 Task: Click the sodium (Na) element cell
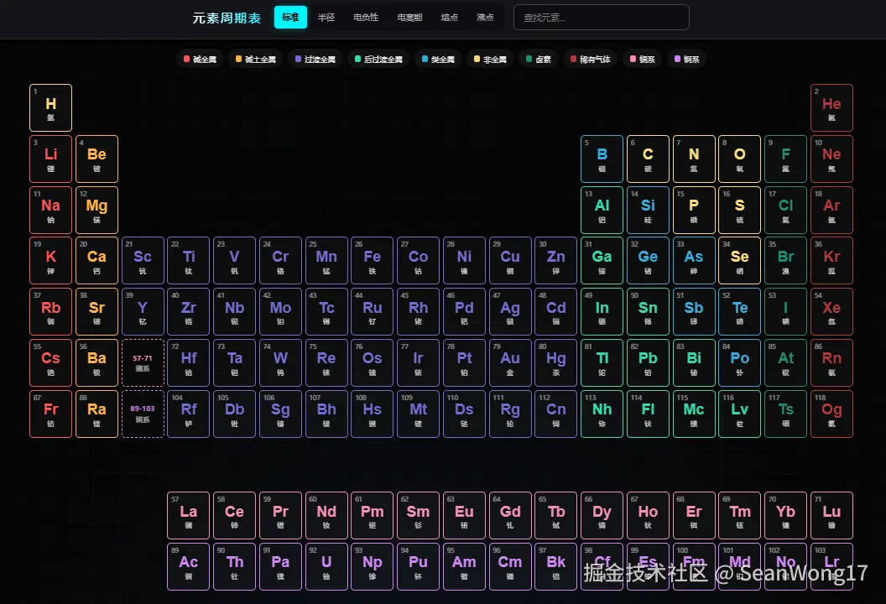point(51,211)
